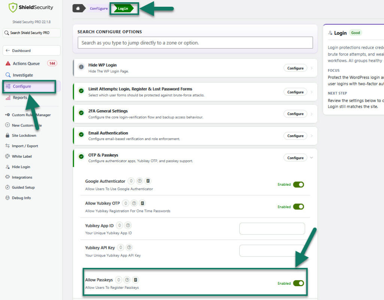
Task: Click the Investigate magnifier icon
Action: click(8, 75)
